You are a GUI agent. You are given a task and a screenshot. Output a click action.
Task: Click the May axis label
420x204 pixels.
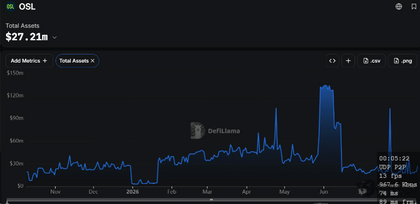point(285,192)
